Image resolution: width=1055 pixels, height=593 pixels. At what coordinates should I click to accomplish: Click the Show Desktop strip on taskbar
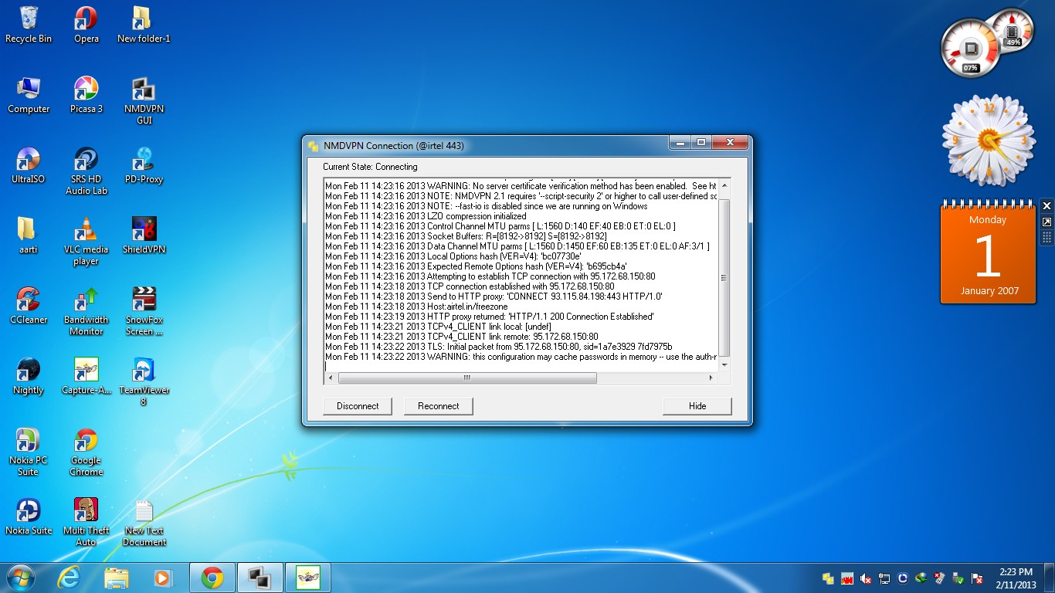point(1050,578)
